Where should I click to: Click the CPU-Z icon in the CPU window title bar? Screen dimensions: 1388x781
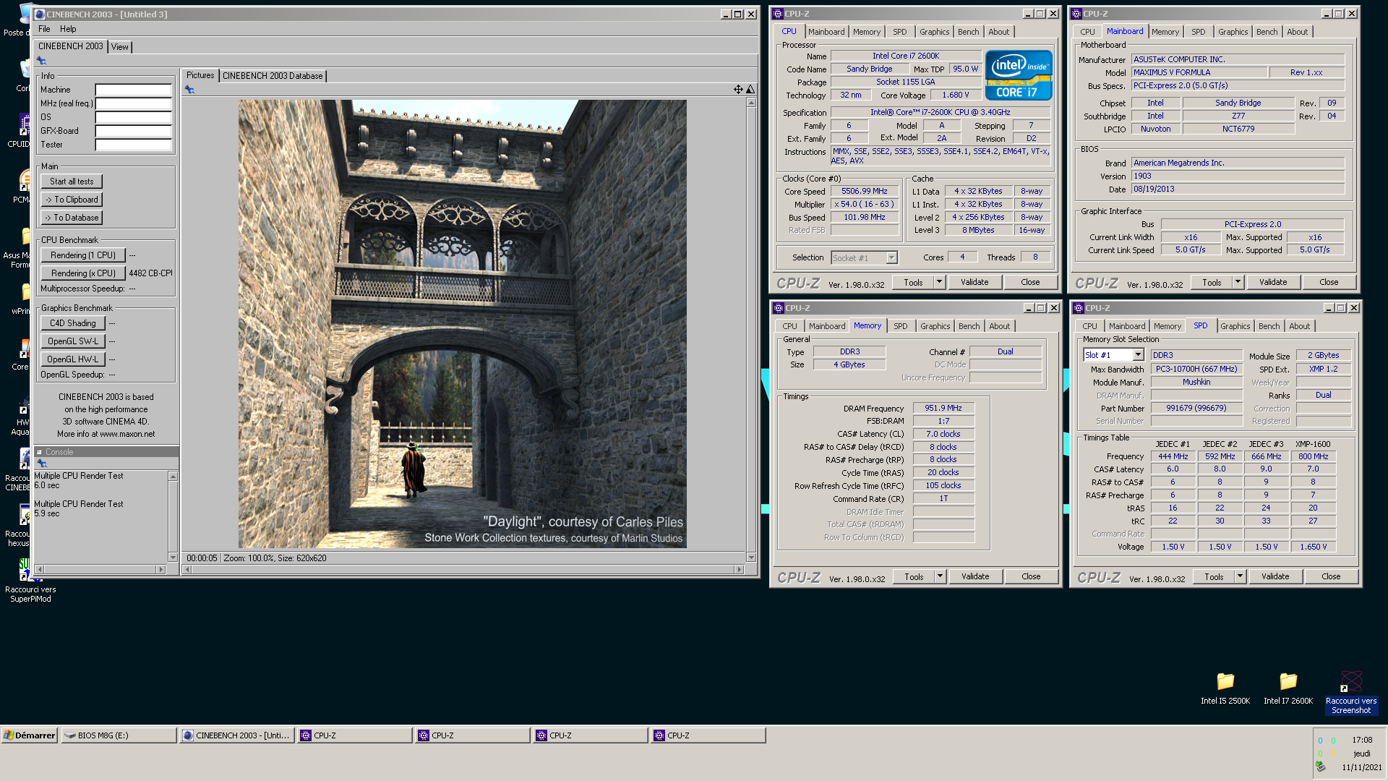click(778, 14)
